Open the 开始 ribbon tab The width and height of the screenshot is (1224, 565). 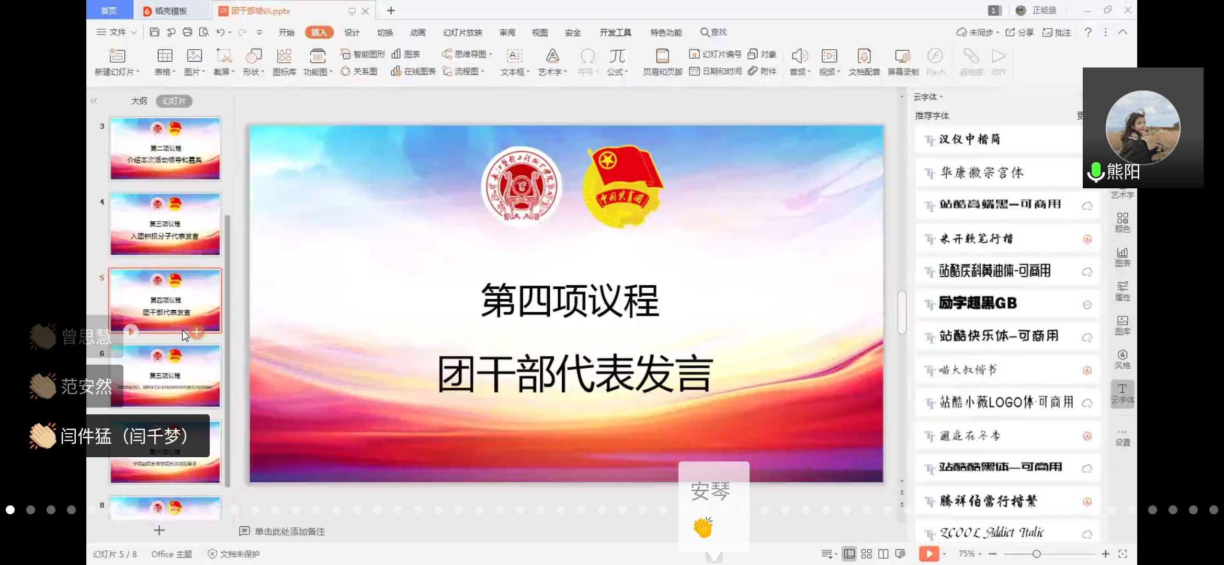[x=286, y=32]
